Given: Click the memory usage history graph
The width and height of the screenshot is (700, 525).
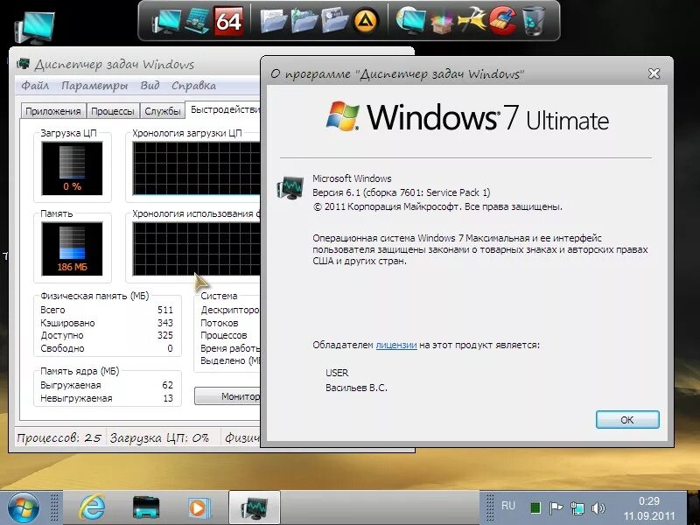Looking at the screenshot, I should (x=196, y=248).
